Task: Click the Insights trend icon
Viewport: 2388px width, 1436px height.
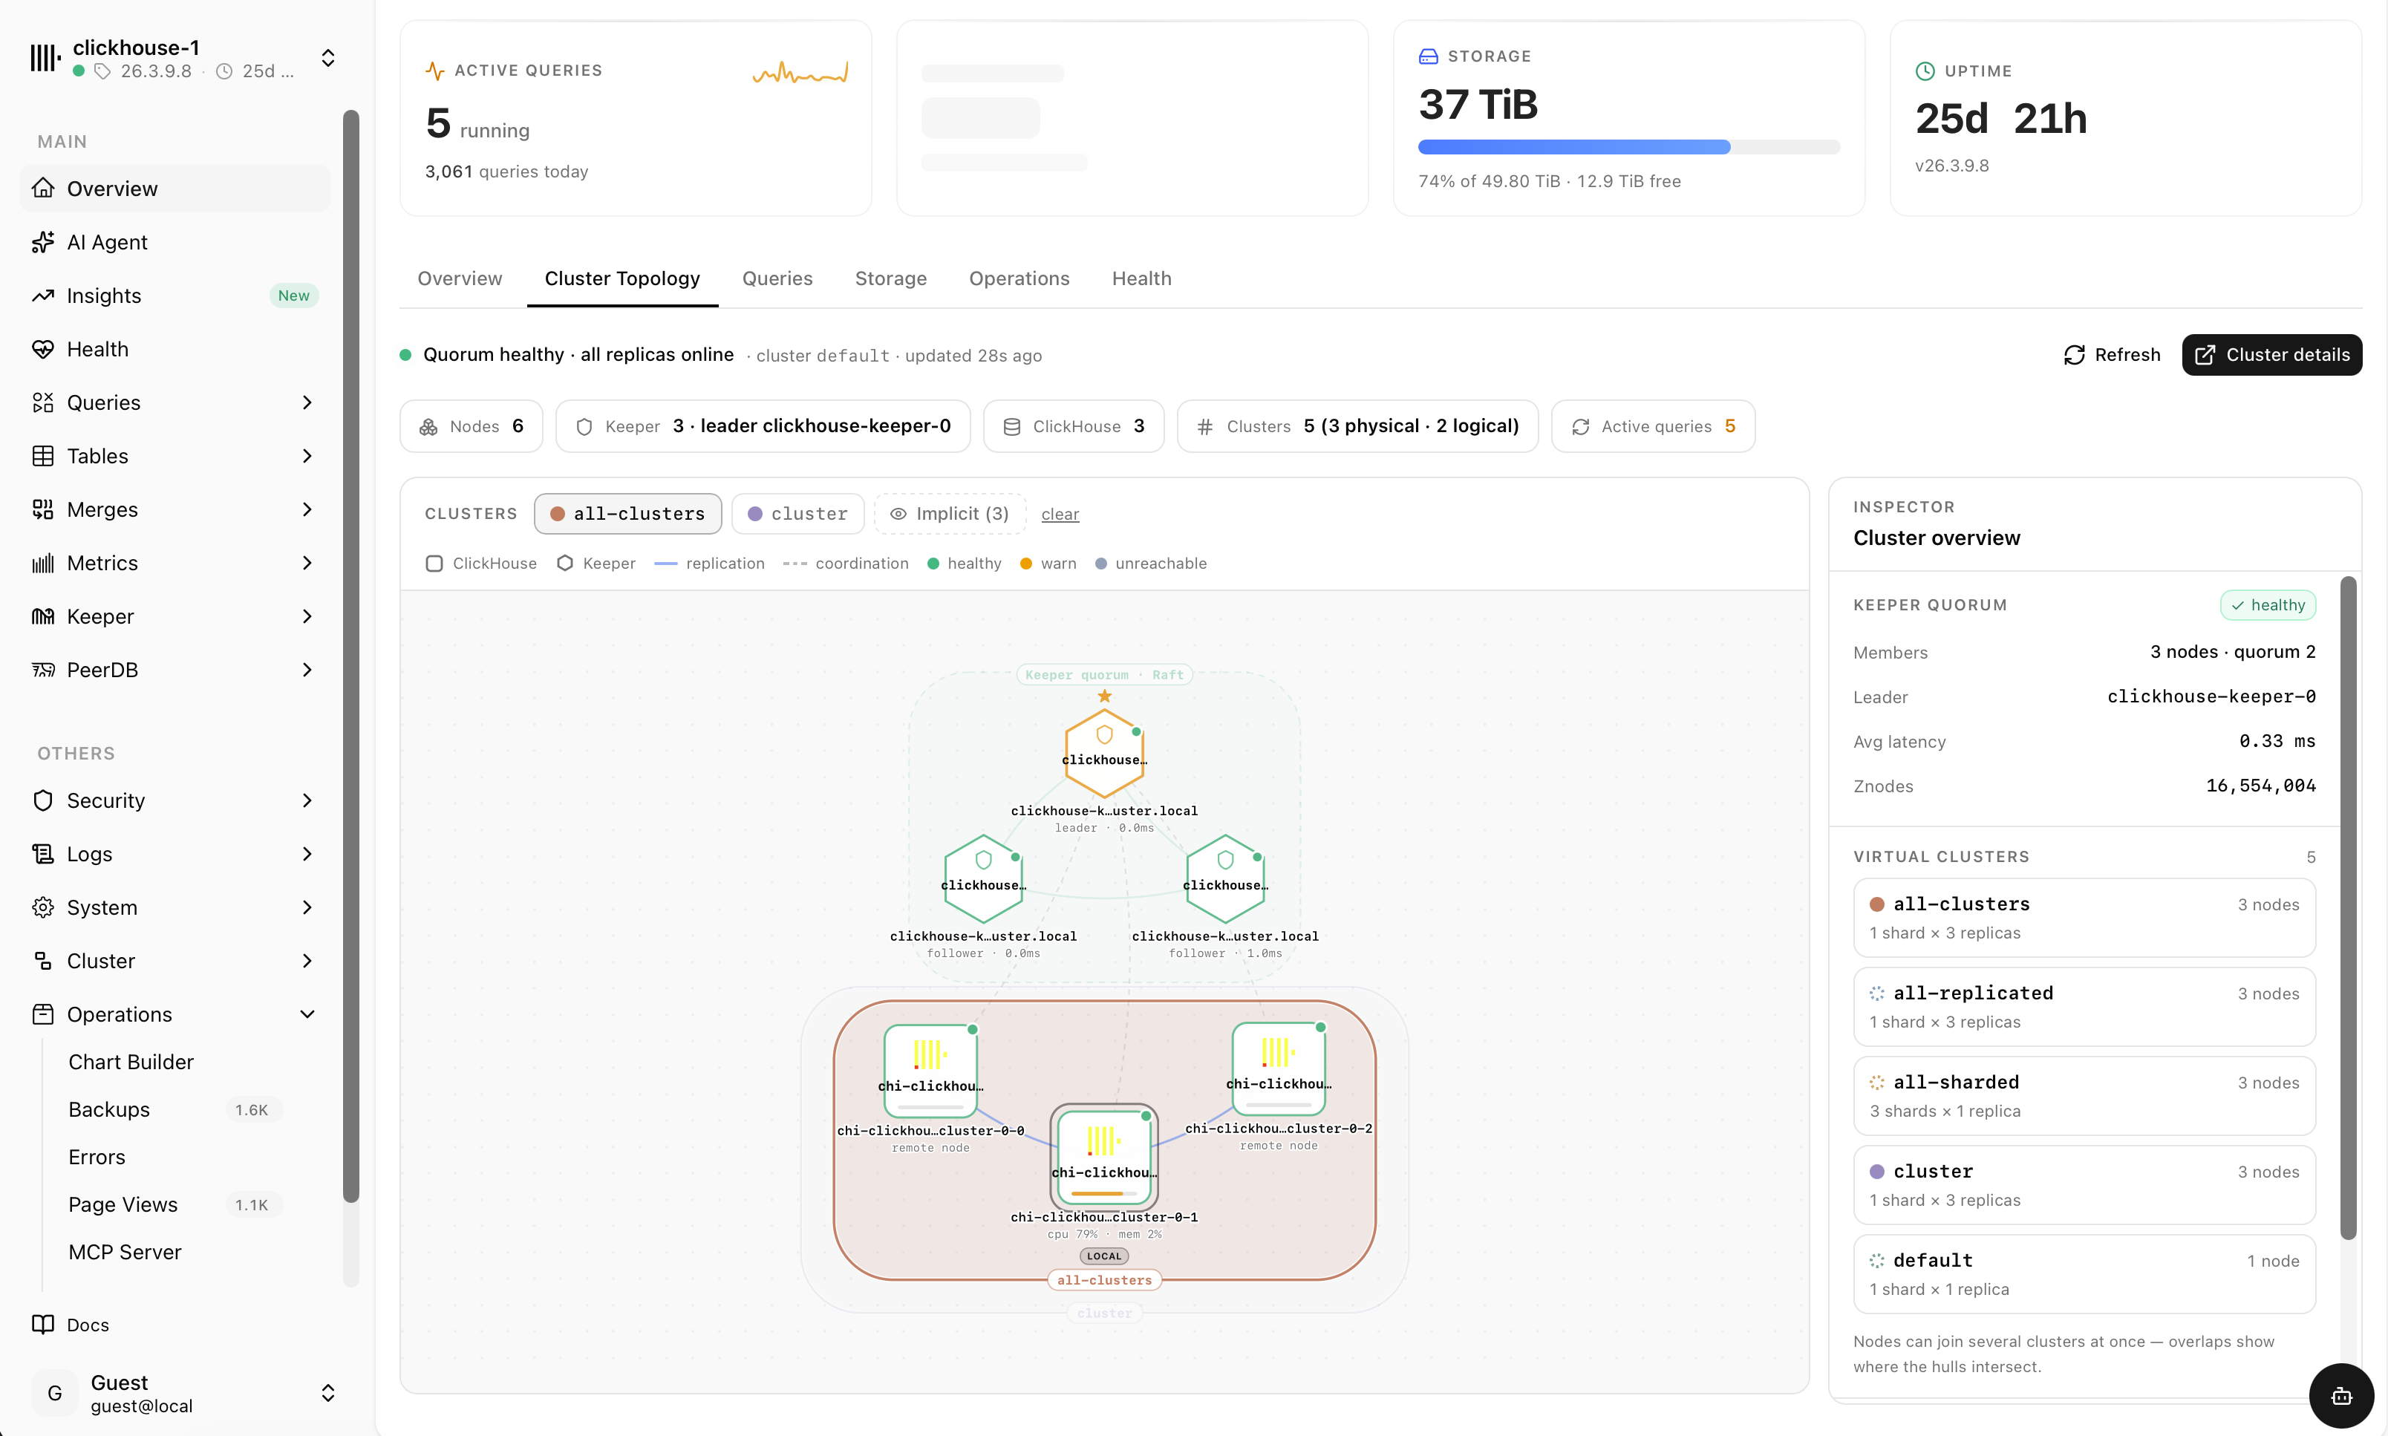Action: pyautogui.click(x=42, y=295)
